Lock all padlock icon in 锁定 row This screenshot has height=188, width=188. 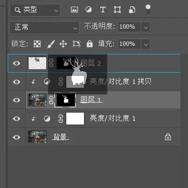90,44
